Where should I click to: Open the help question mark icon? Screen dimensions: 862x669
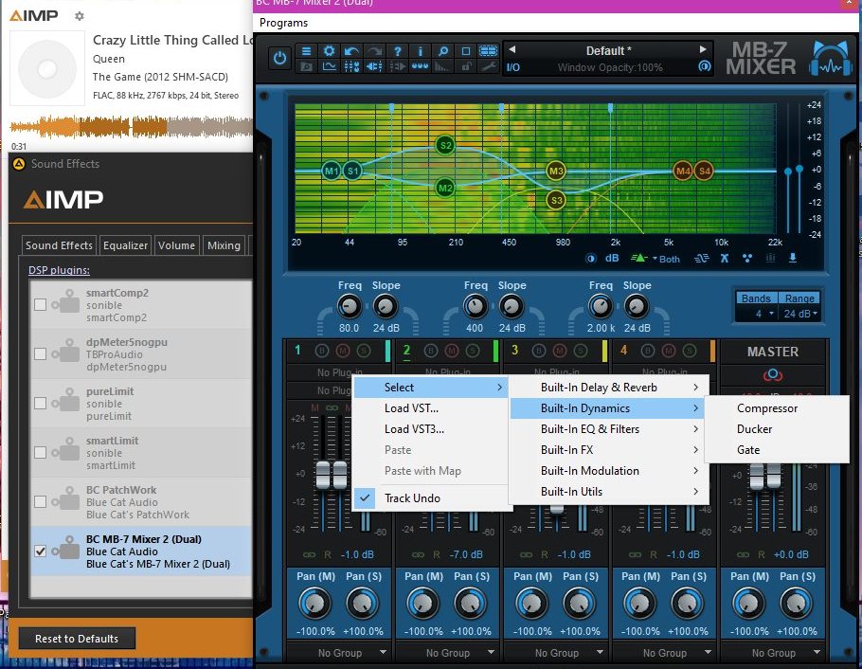(398, 51)
